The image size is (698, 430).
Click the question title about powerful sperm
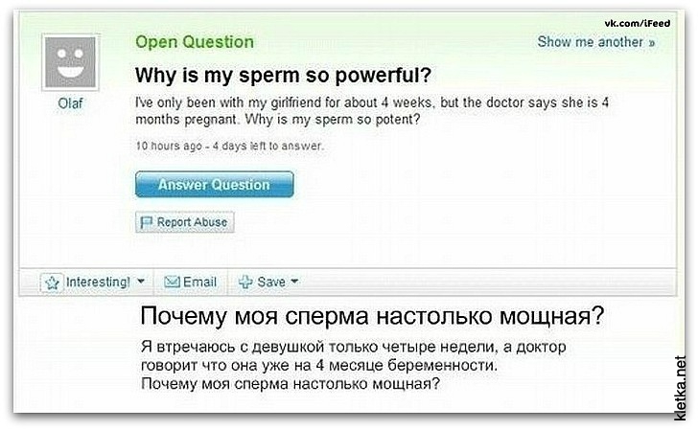pos(283,74)
